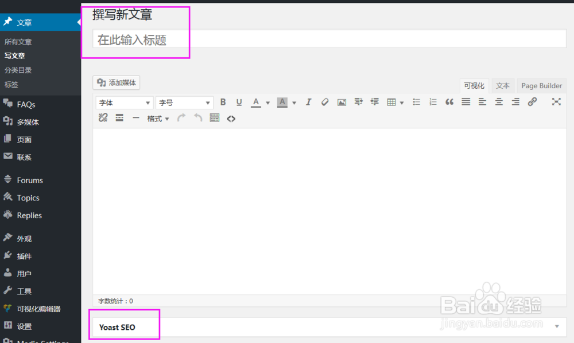Viewport: 574px width, 343px height.
Task: Open the 格式 format dropdown
Action: [158, 119]
